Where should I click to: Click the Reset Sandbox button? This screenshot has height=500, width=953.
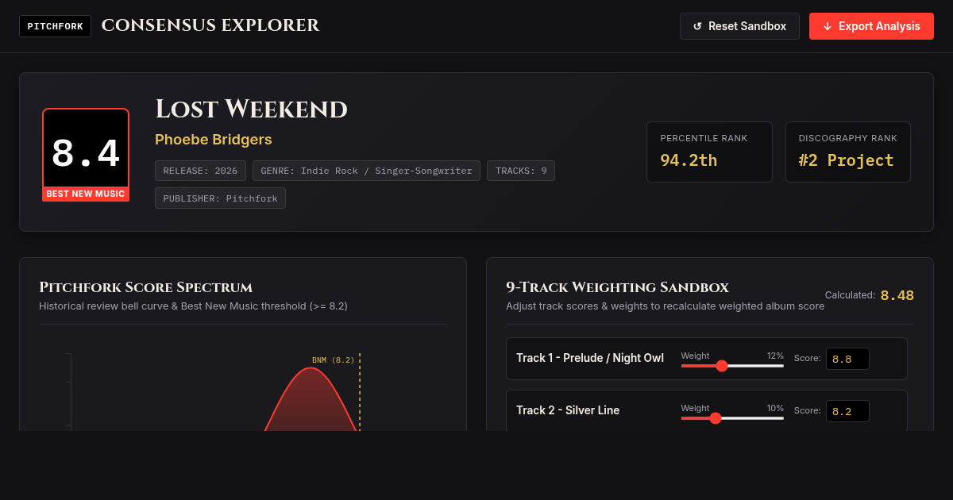coord(739,26)
